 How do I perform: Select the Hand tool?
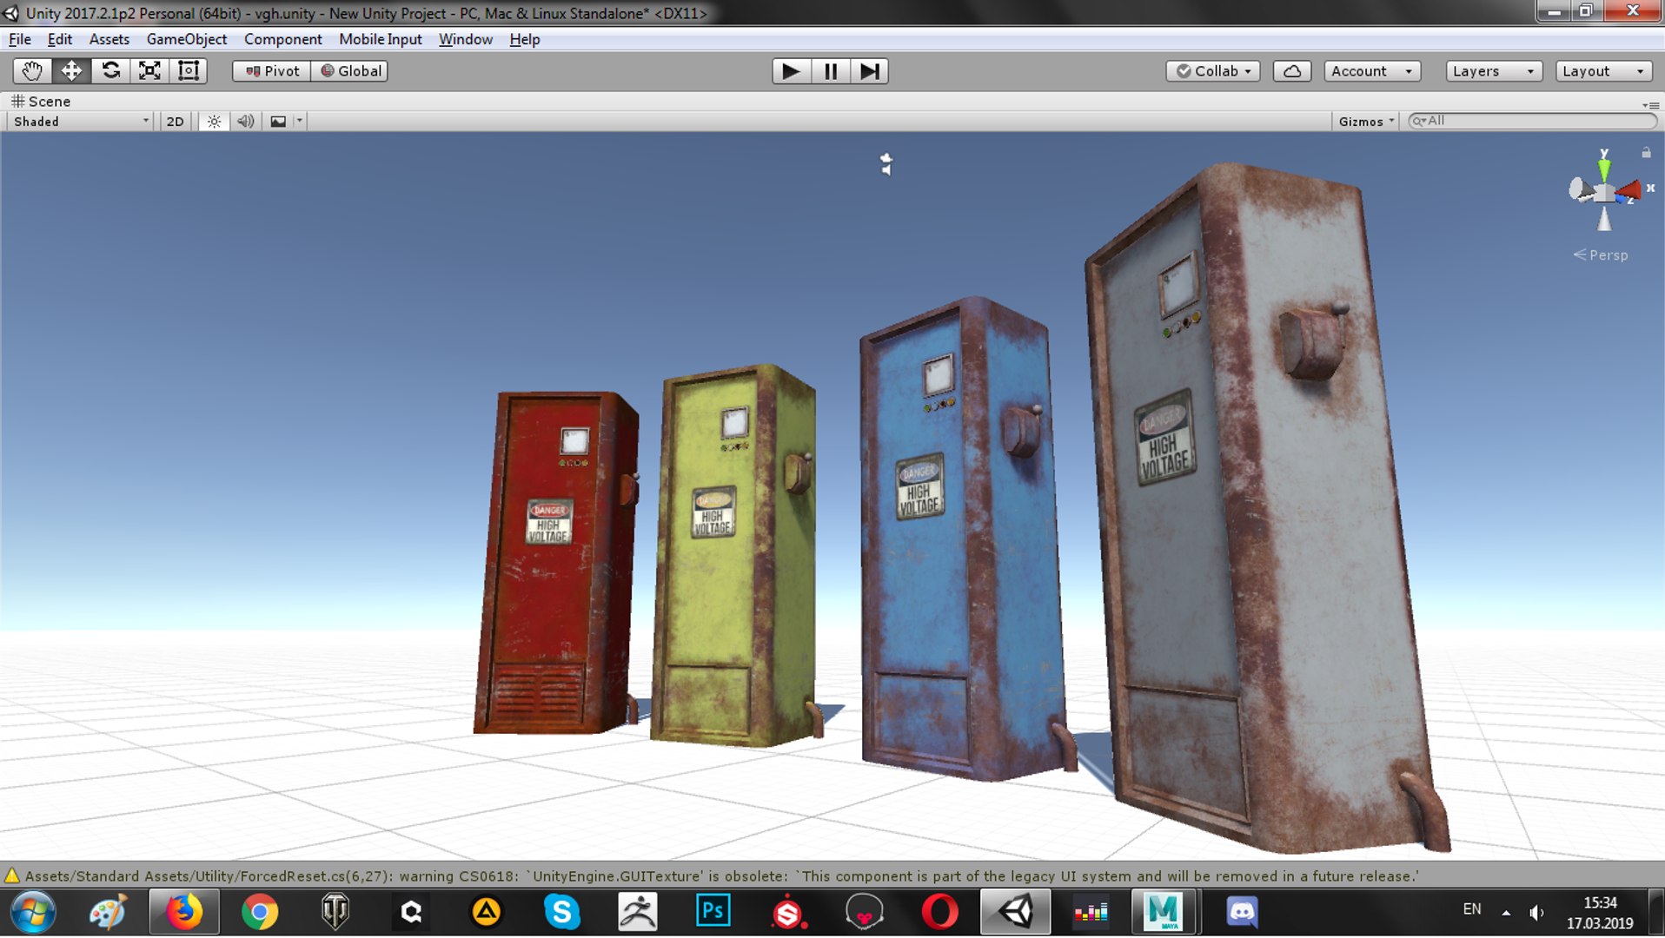(32, 71)
